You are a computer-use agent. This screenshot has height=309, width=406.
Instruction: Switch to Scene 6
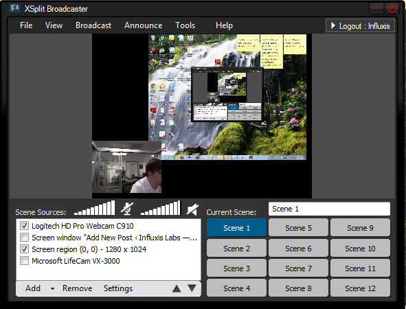coord(298,249)
